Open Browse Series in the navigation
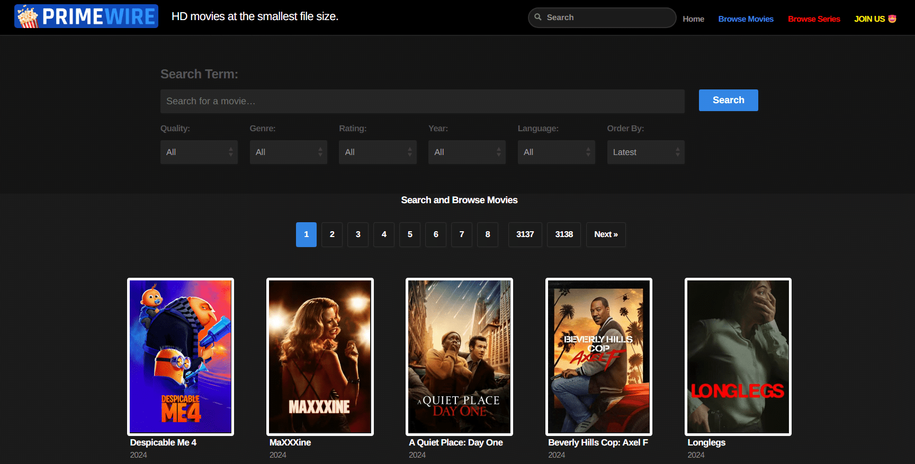The height and width of the screenshot is (464, 915). (814, 19)
